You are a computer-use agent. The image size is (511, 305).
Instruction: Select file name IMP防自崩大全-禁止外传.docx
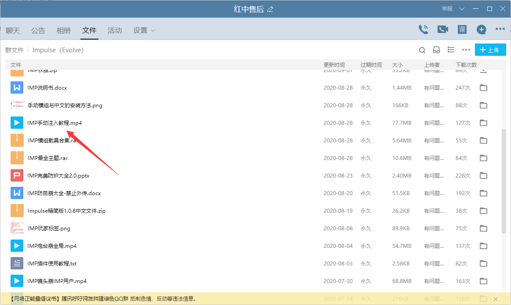tap(64, 193)
